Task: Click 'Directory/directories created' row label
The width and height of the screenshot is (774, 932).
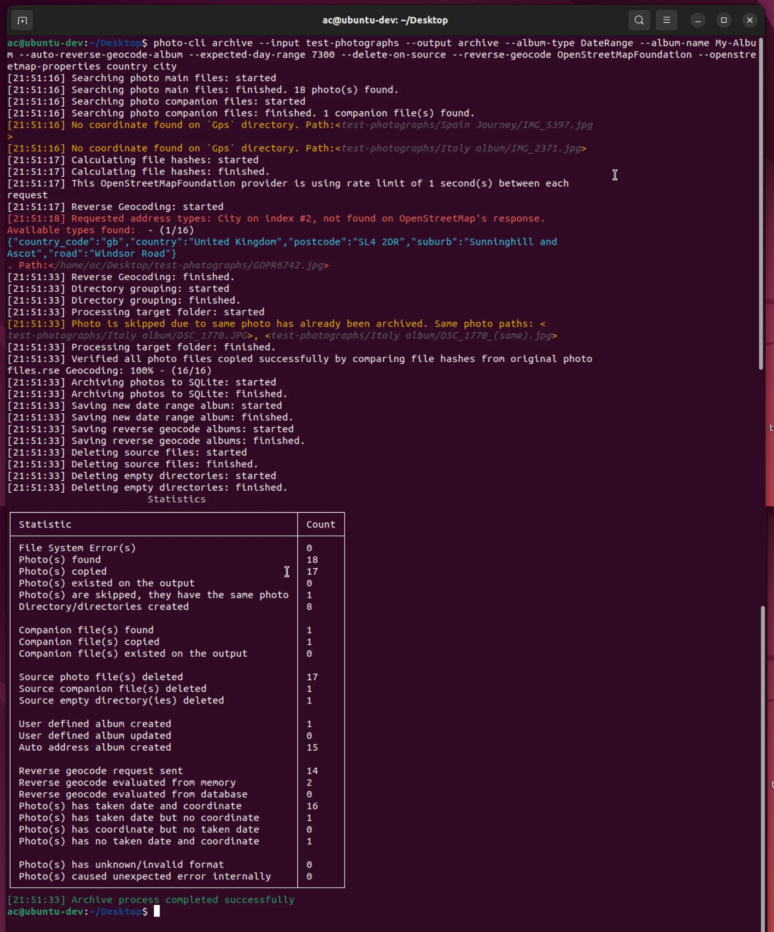Action: 103,607
